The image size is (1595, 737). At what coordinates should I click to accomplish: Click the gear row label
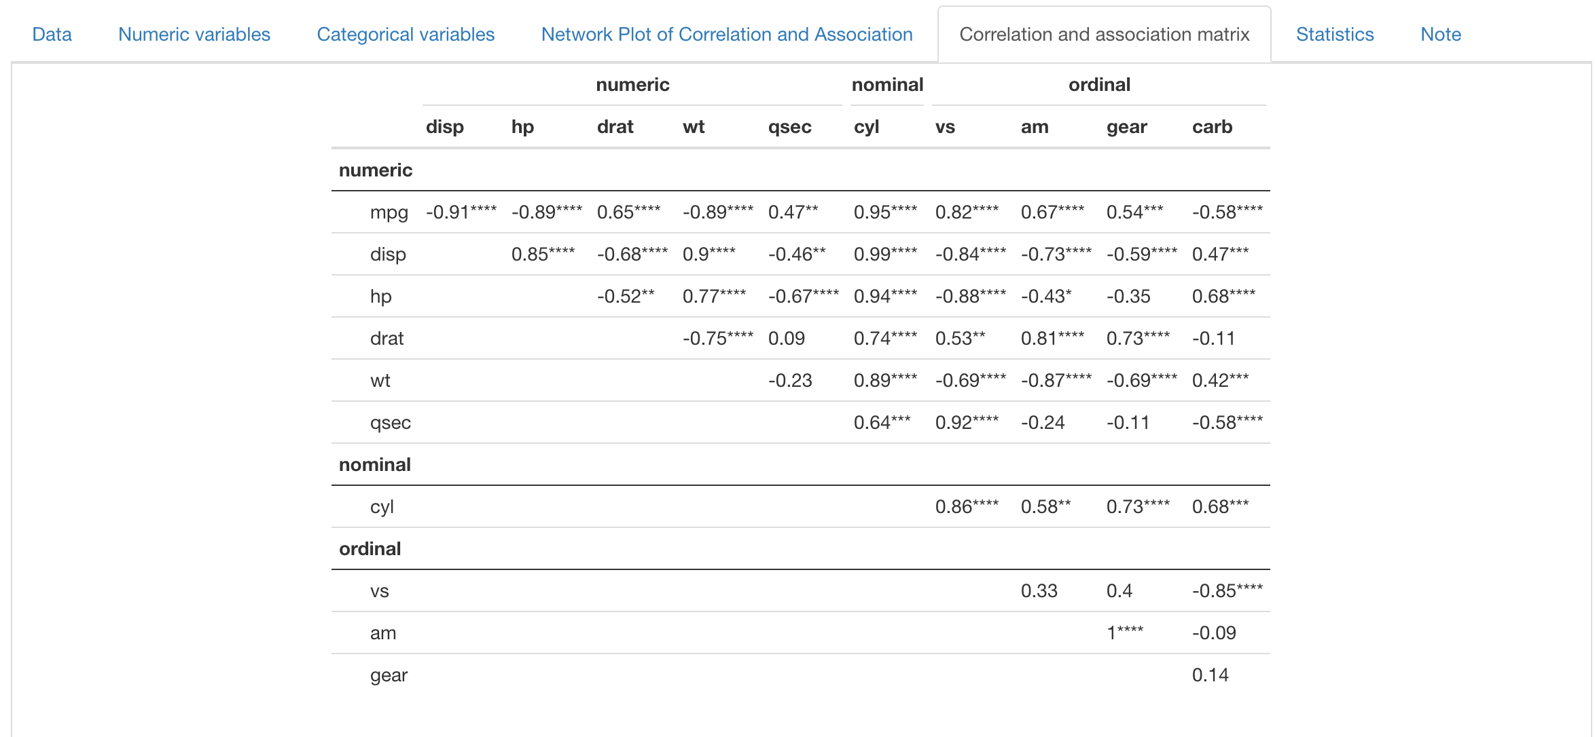(x=389, y=675)
